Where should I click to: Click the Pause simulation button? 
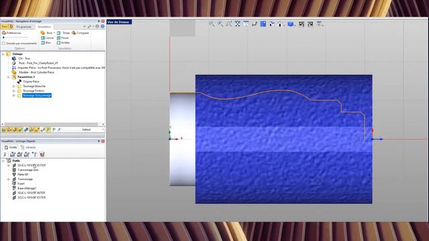(x=62, y=37)
